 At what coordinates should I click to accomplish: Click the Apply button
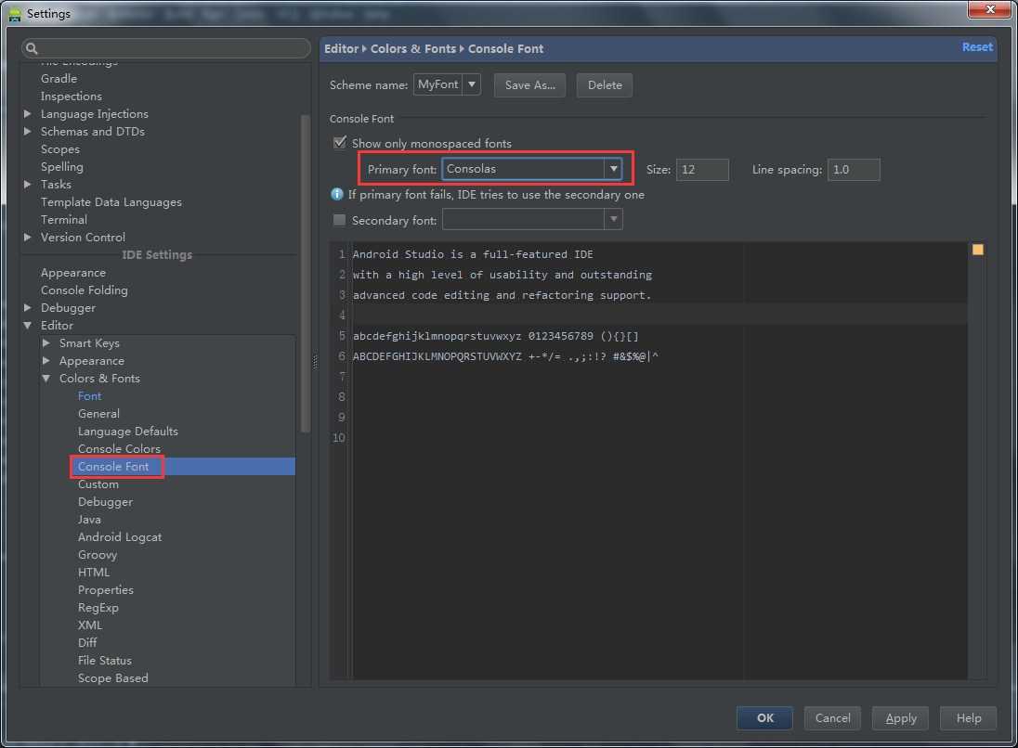[900, 718]
